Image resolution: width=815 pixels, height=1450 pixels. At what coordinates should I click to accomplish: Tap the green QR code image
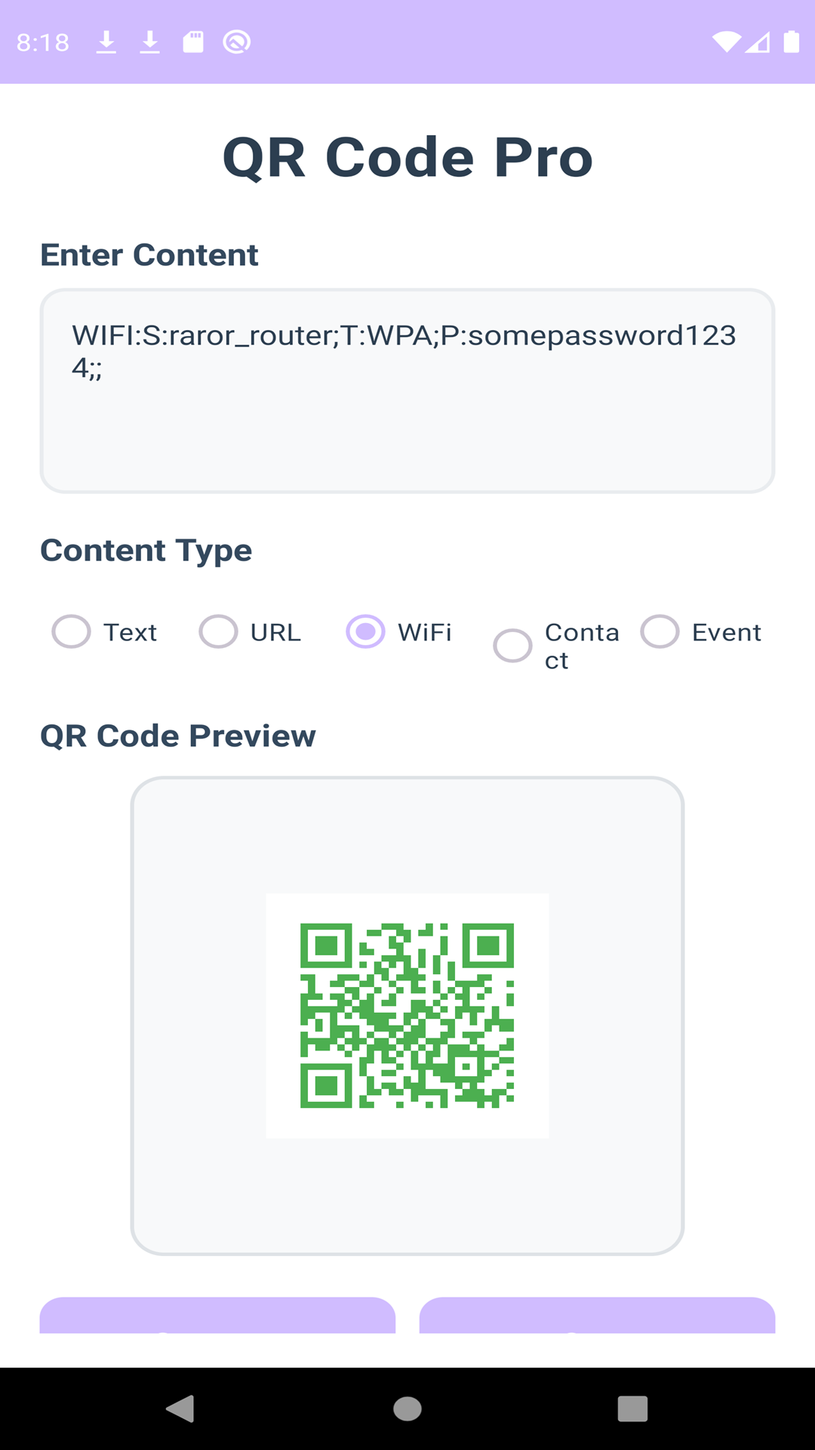[407, 1016]
